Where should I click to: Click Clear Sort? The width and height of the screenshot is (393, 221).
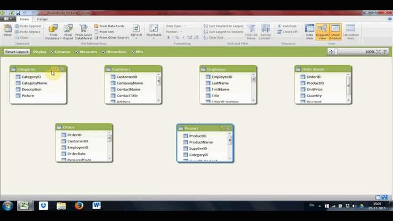(214, 37)
